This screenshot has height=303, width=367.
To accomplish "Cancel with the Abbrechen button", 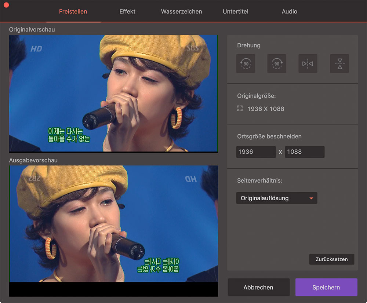I will coord(258,287).
